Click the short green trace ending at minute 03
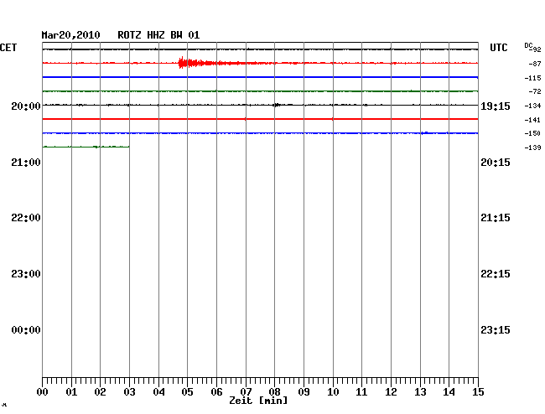Screen dimensions: 545x414 pos(86,147)
